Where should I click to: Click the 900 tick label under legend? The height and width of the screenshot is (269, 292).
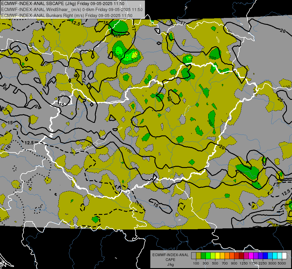click(x=234, y=263)
